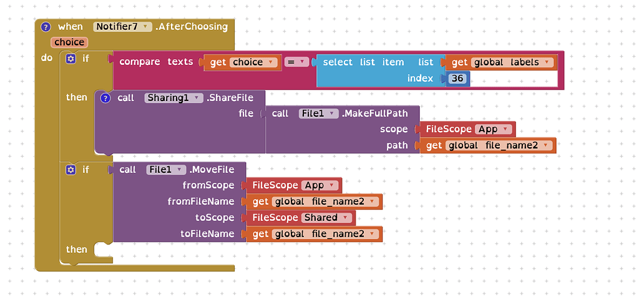
Task: Open the fromFileName variable dropdown
Action: [325, 202]
